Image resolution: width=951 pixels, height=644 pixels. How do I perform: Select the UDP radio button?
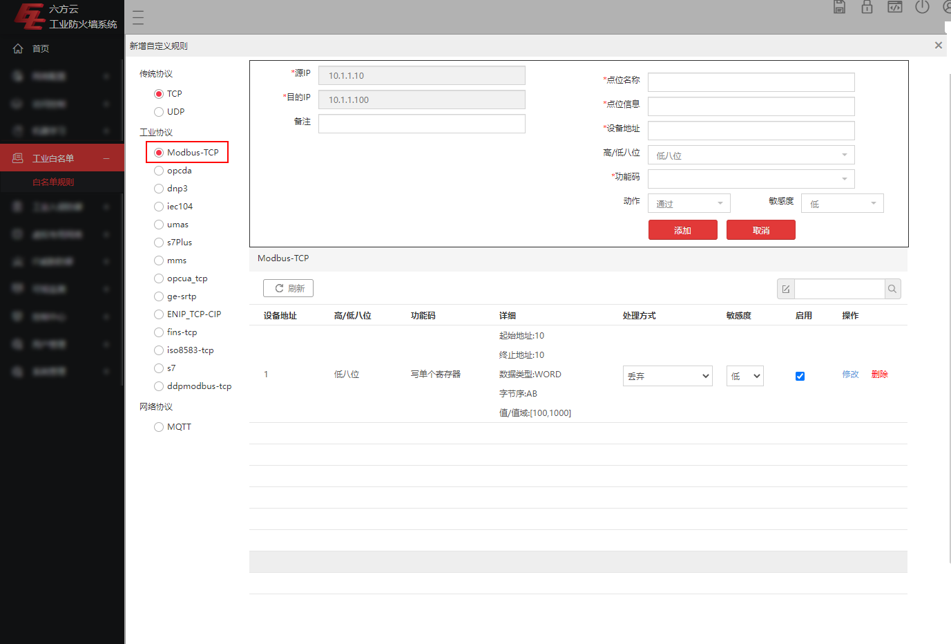click(159, 112)
